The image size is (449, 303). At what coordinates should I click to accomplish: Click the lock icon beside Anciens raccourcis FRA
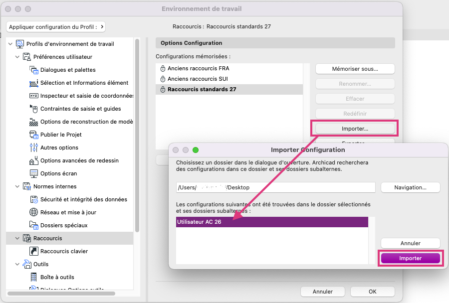tap(163, 68)
